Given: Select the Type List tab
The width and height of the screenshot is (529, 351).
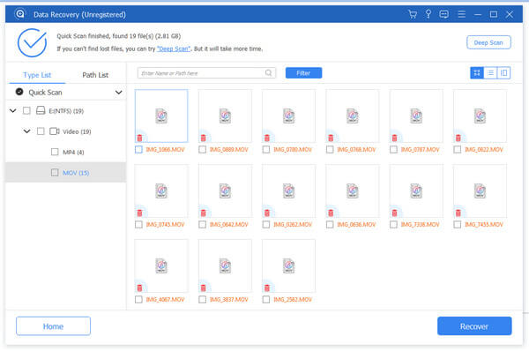Looking at the screenshot, I should point(37,75).
